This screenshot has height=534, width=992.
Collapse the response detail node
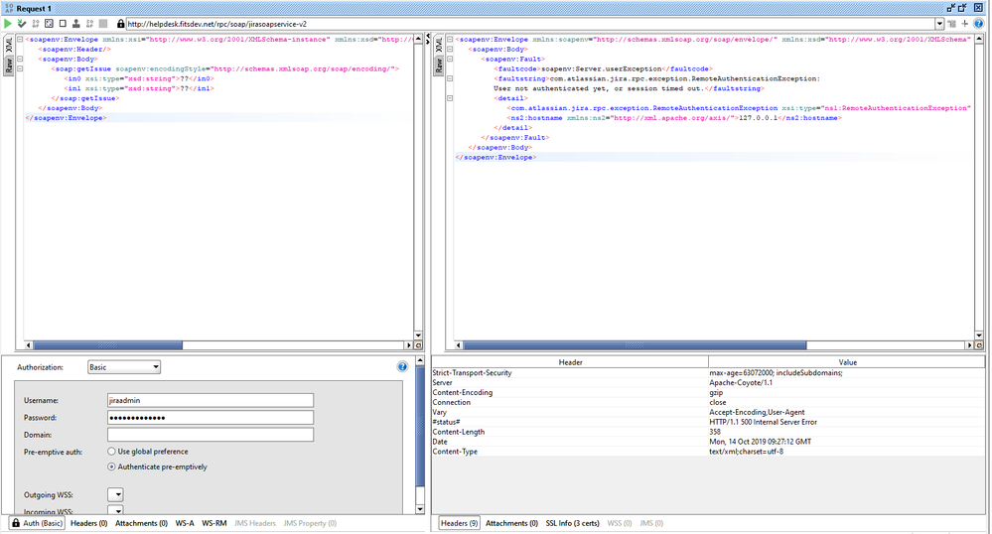(450, 98)
